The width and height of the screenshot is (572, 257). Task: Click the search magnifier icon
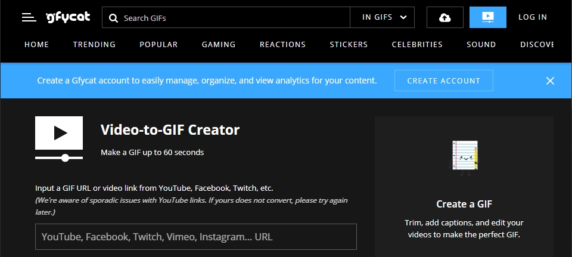click(x=113, y=18)
